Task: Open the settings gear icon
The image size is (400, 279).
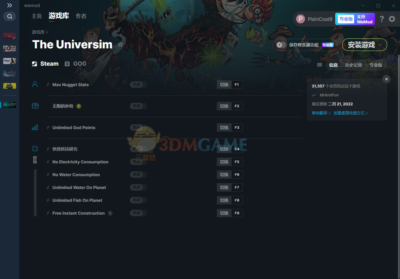Action: pyautogui.click(x=392, y=19)
